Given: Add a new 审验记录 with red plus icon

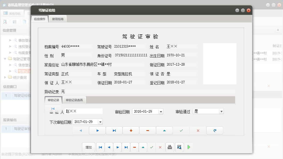Looking at the screenshot, I should (131, 130).
